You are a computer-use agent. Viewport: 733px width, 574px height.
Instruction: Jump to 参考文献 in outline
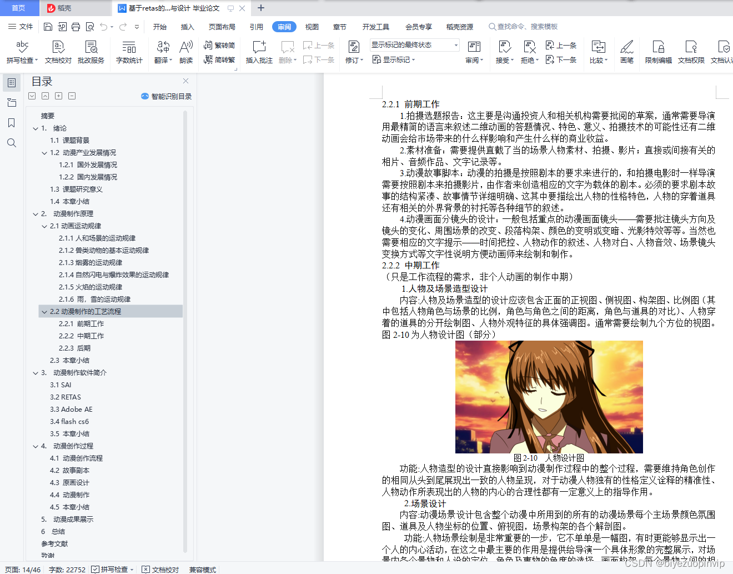coord(54,544)
